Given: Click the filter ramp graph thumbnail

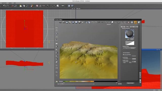Looking at the screenshot, I should coord(130,43).
